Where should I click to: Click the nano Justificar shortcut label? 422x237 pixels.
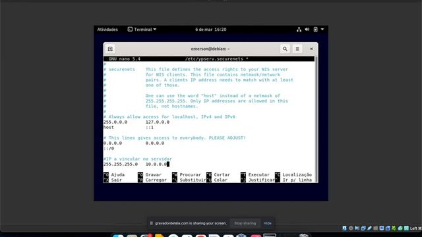(x=261, y=180)
